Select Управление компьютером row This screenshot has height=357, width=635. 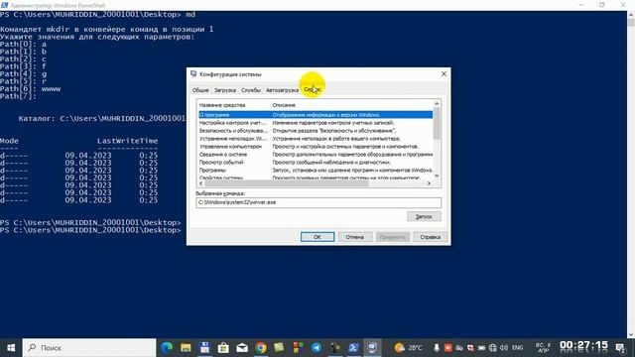pyautogui.click(x=316, y=147)
